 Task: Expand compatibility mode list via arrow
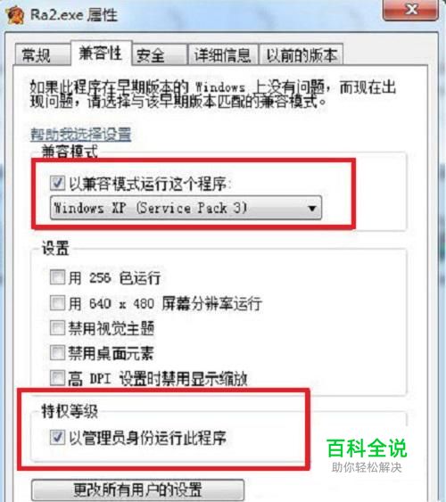coord(312,209)
